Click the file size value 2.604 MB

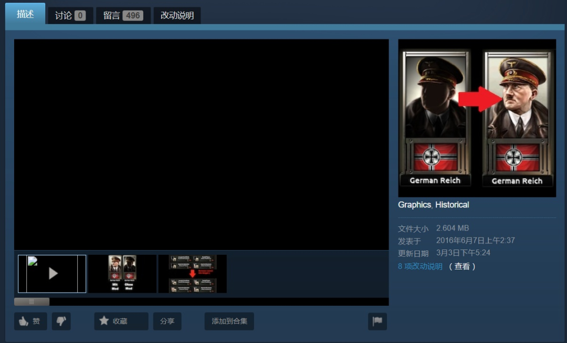point(453,228)
